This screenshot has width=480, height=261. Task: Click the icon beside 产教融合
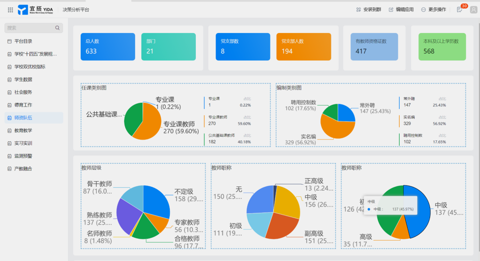point(10,169)
